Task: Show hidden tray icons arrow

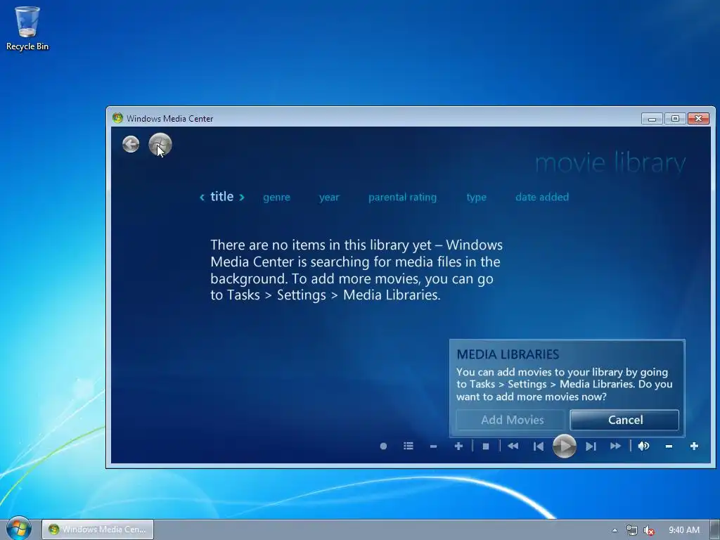Action: pyautogui.click(x=615, y=530)
